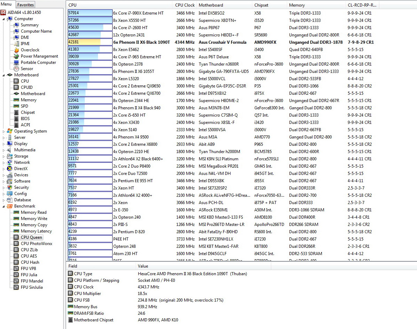Expand the Storage tree node
The width and height of the screenshot is (417, 329).
pos(4,156)
